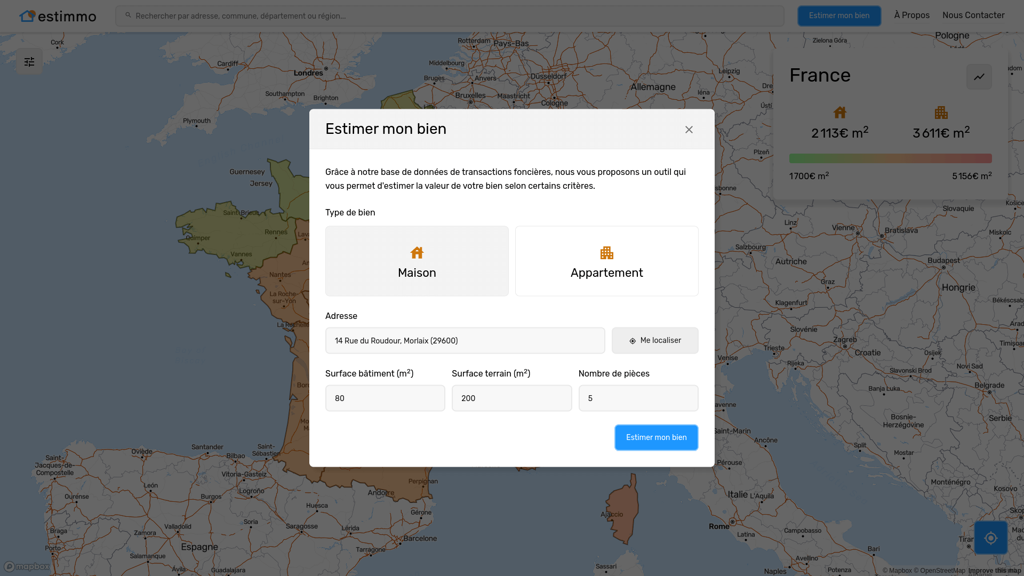Select Maison property type
Image resolution: width=1024 pixels, height=576 pixels.
click(417, 261)
